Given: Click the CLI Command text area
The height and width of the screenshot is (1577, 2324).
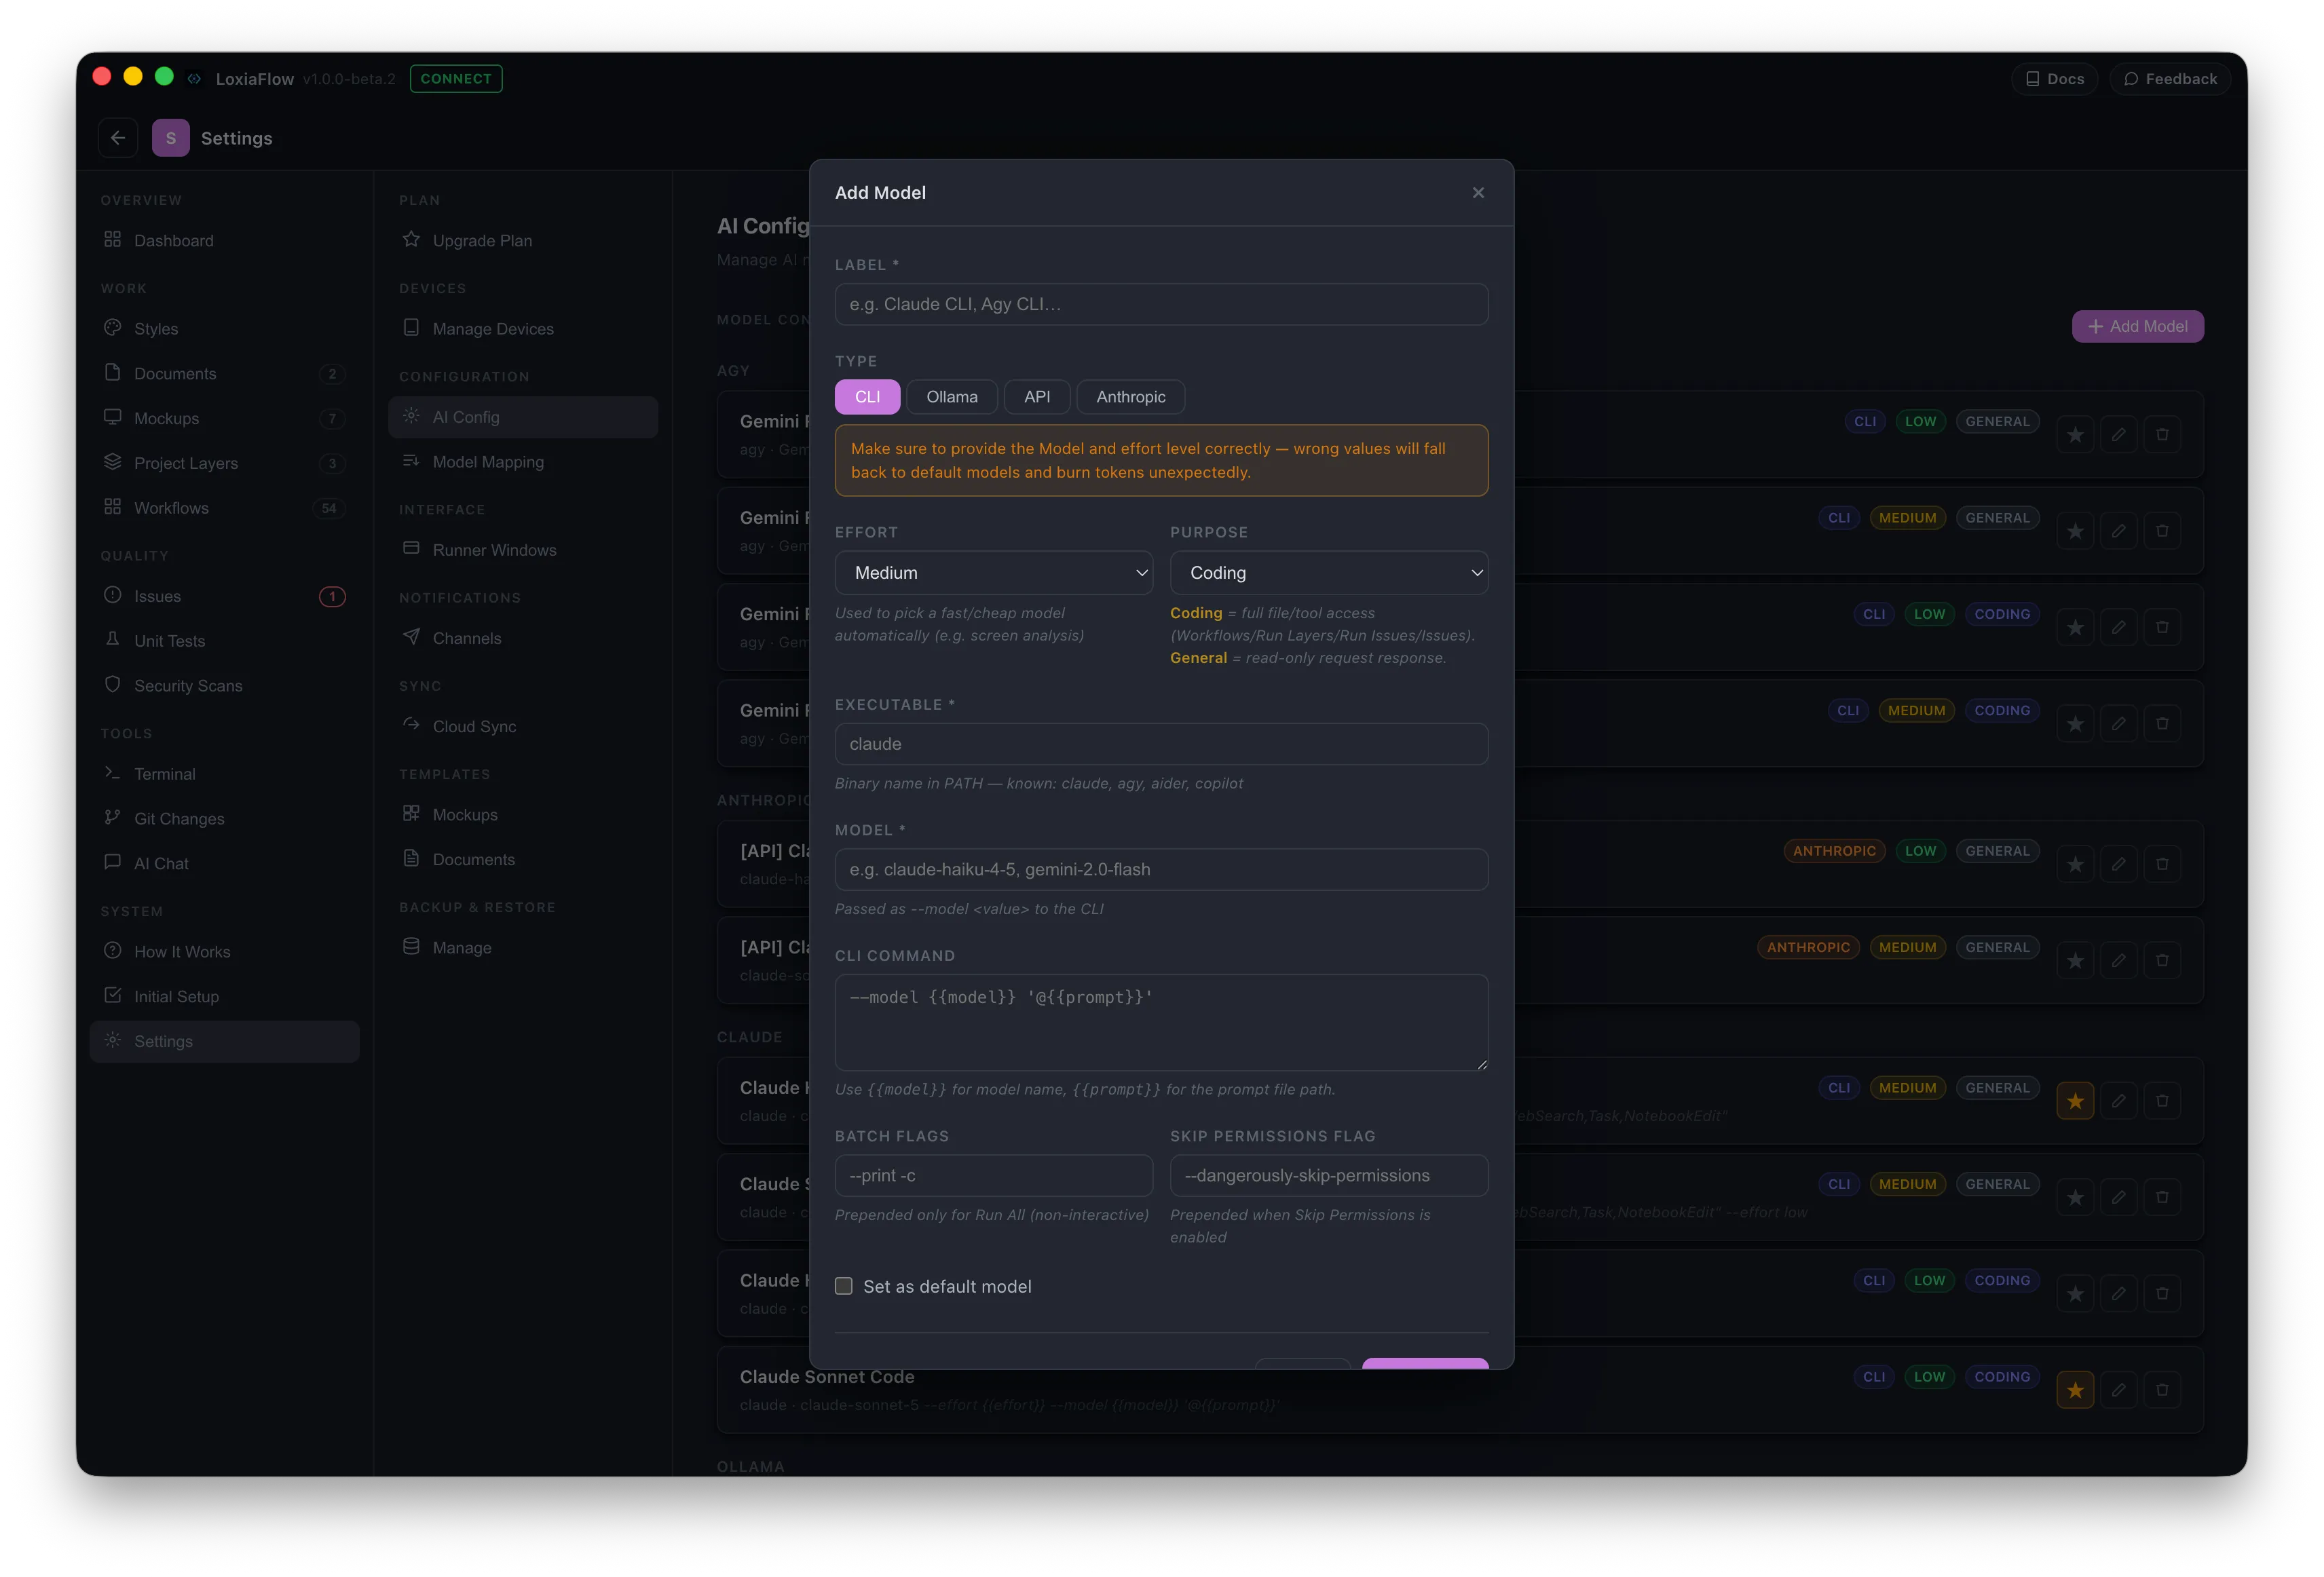Looking at the screenshot, I should point(1161,1022).
